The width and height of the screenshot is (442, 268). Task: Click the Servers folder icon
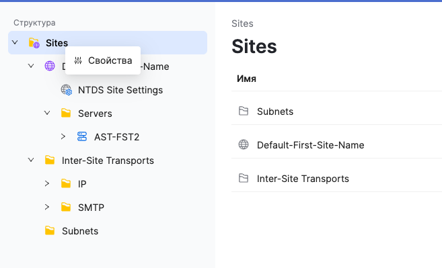66,113
